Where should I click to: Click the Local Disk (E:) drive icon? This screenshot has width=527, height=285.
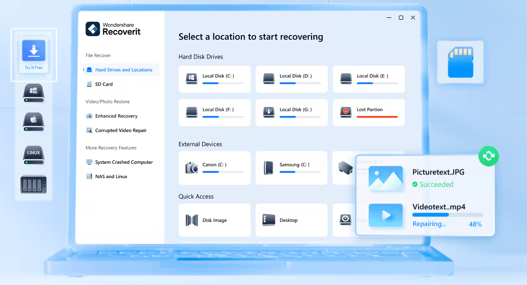[x=346, y=79]
